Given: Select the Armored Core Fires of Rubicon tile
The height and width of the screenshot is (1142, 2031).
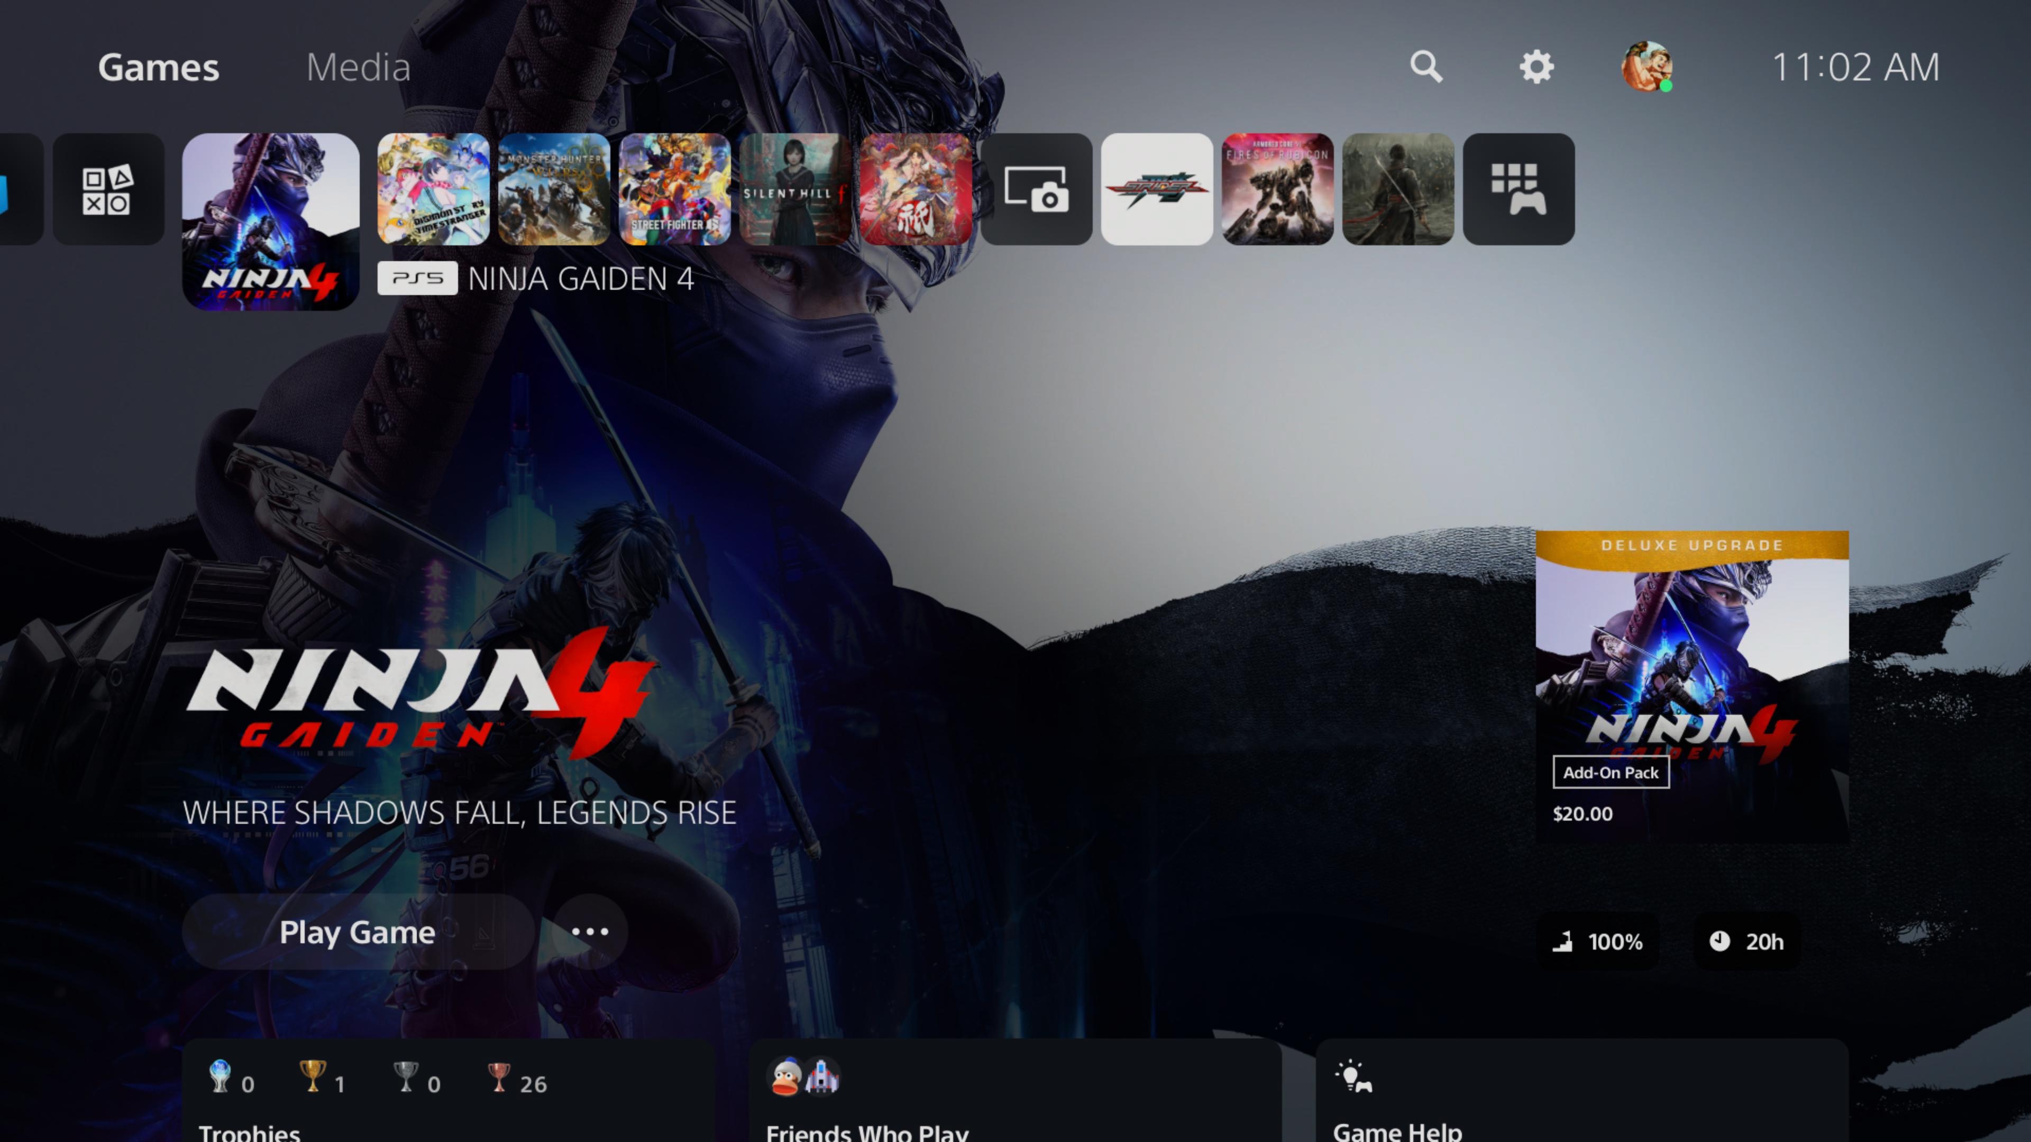Looking at the screenshot, I should point(1277,189).
